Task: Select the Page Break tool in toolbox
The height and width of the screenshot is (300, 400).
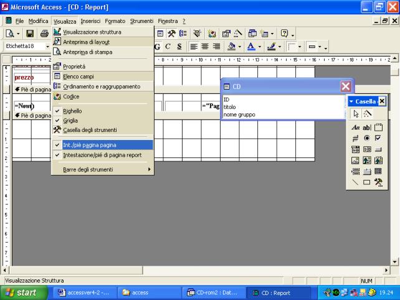Action: click(x=355, y=171)
